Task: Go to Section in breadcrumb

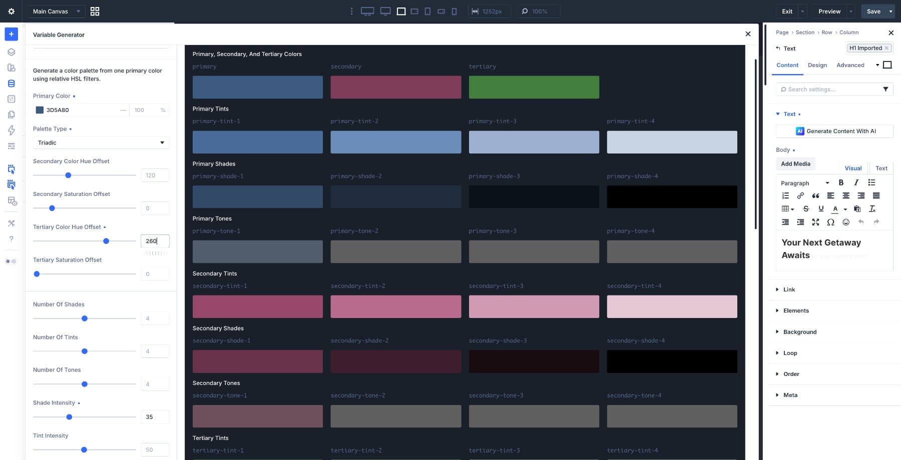Action: [805, 32]
